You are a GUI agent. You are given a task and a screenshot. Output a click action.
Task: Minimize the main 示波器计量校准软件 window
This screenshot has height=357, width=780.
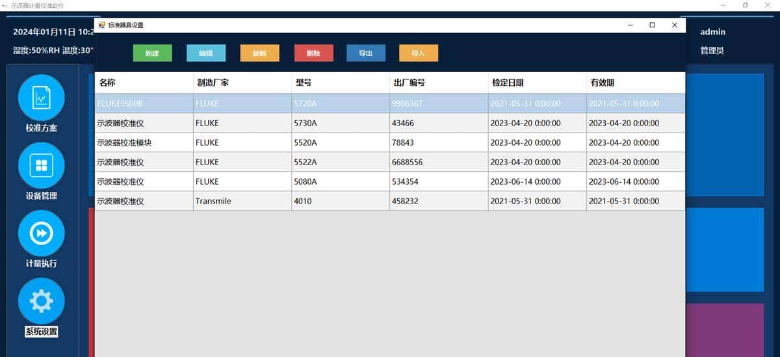tap(723, 5)
